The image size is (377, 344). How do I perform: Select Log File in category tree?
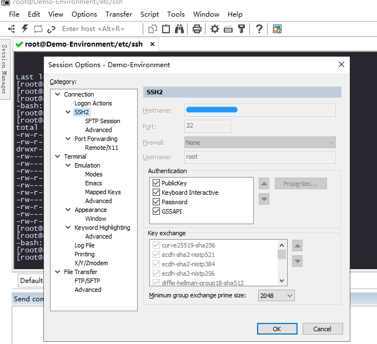84,245
